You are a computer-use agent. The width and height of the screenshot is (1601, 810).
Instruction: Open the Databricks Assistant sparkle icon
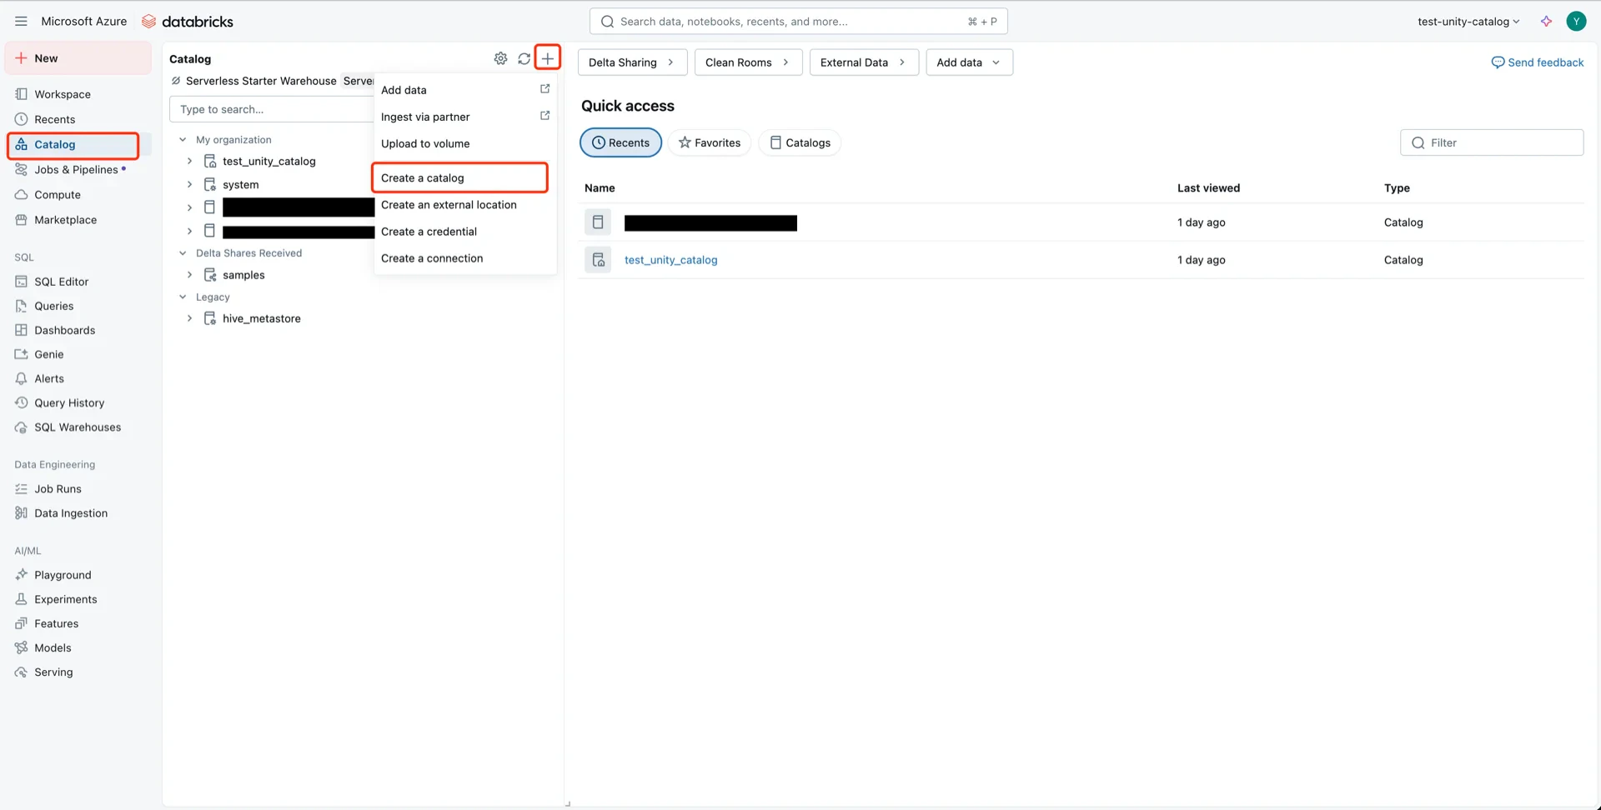1546,22
